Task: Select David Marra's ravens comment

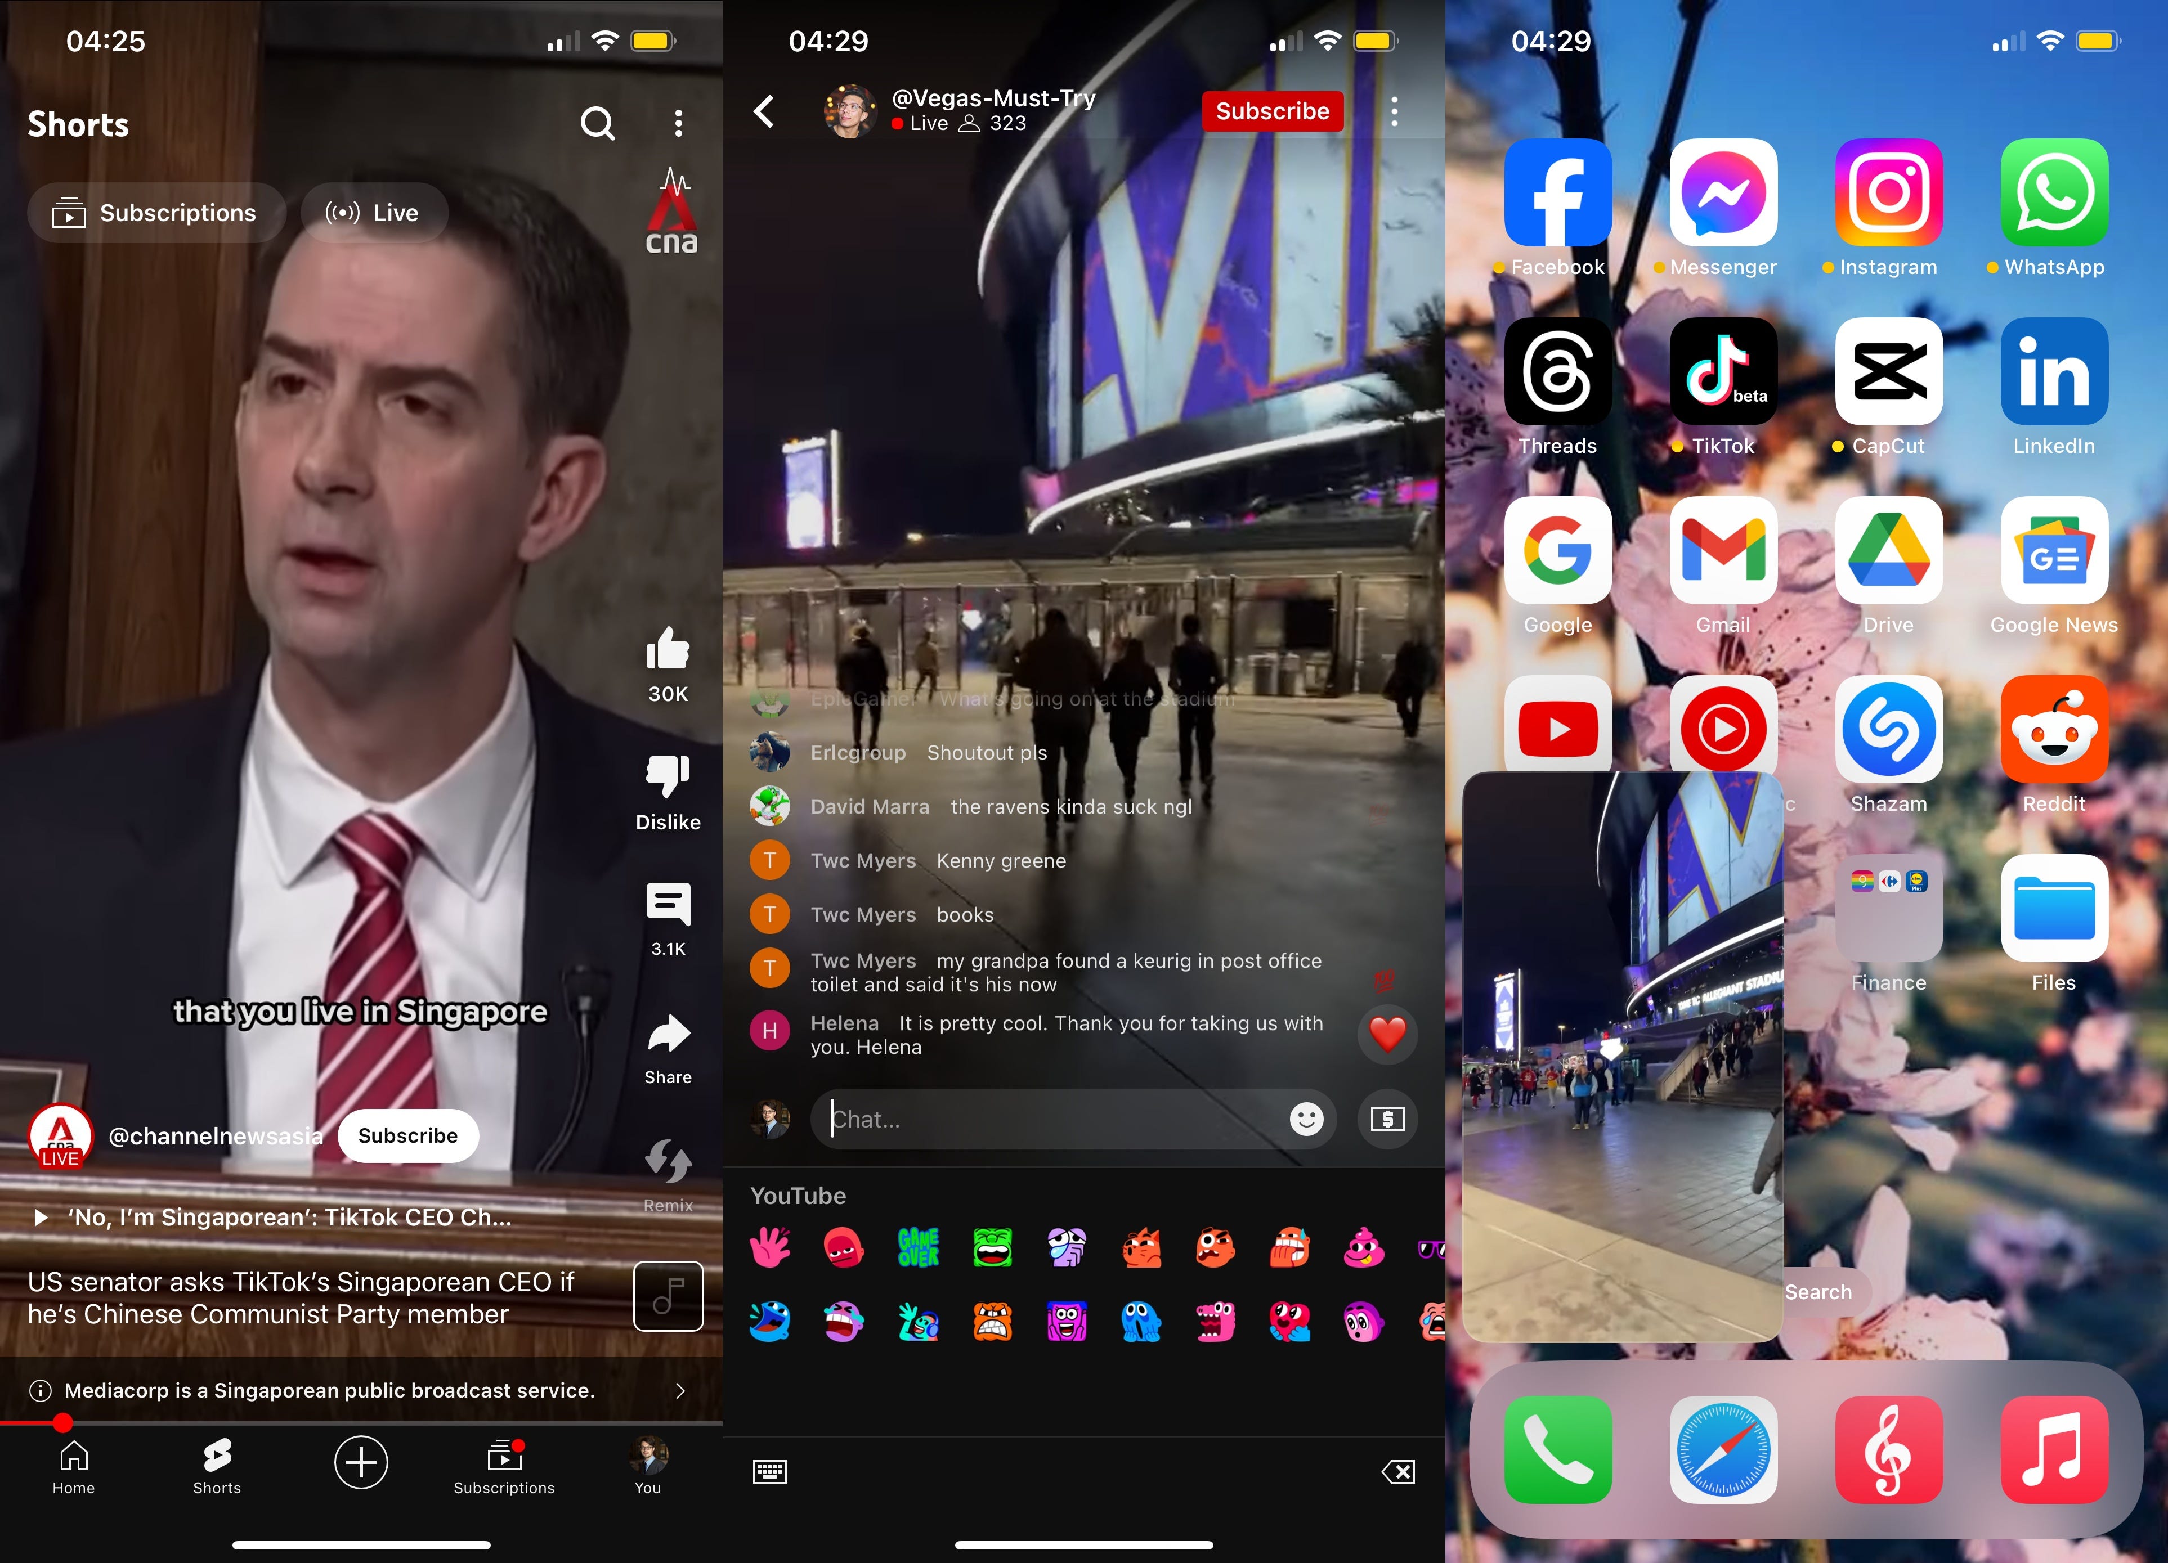Action: [x=971, y=807]
